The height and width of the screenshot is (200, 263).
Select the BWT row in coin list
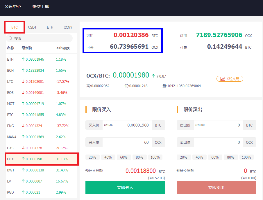(42, 170)
